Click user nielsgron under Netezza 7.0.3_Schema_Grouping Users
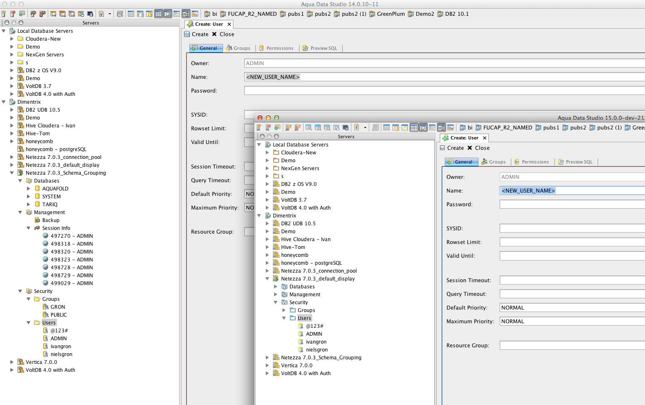The height and width of the screenshot is (405, 645). coord(61,354)
